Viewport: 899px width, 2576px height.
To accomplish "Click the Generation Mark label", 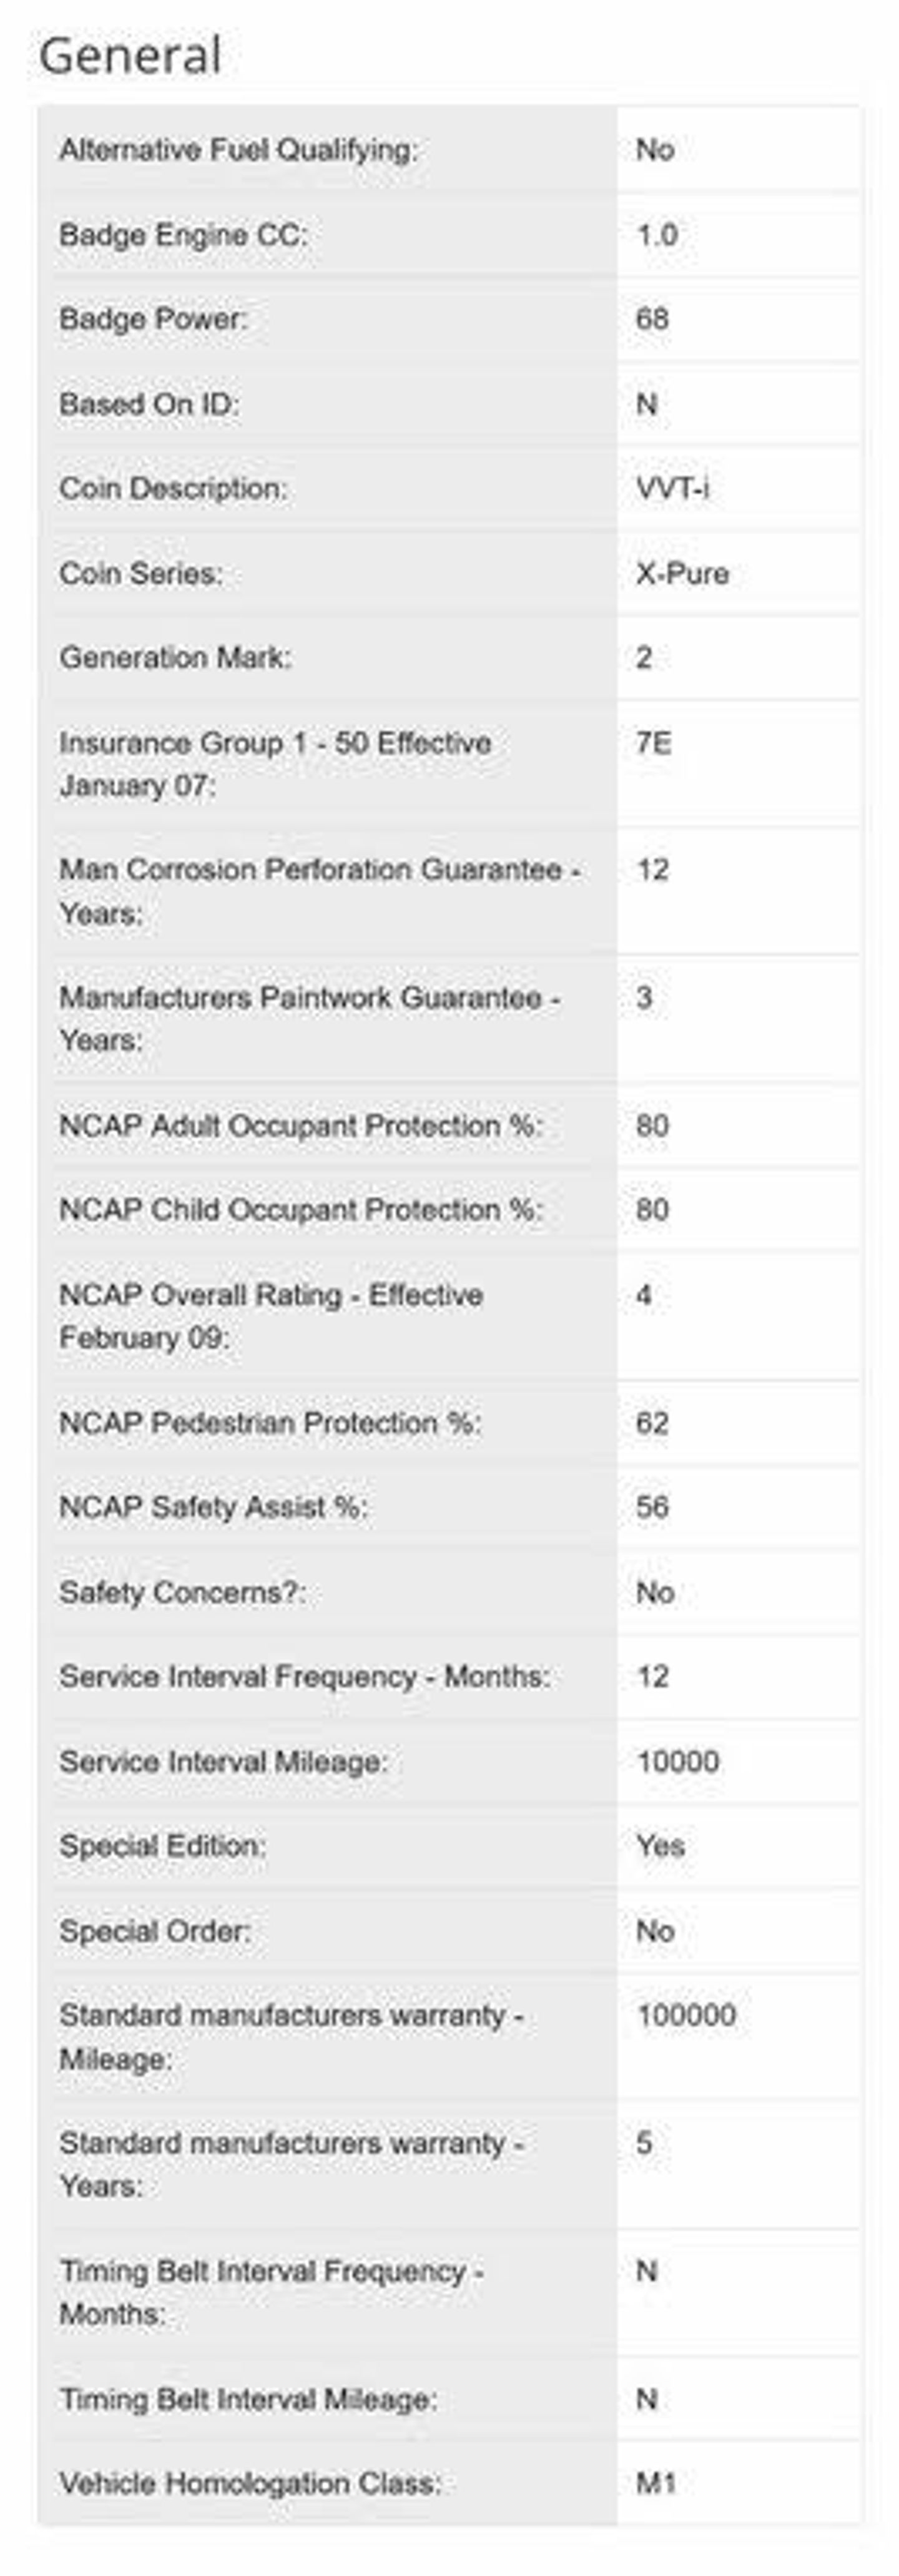I will click(x=175, y=658).
